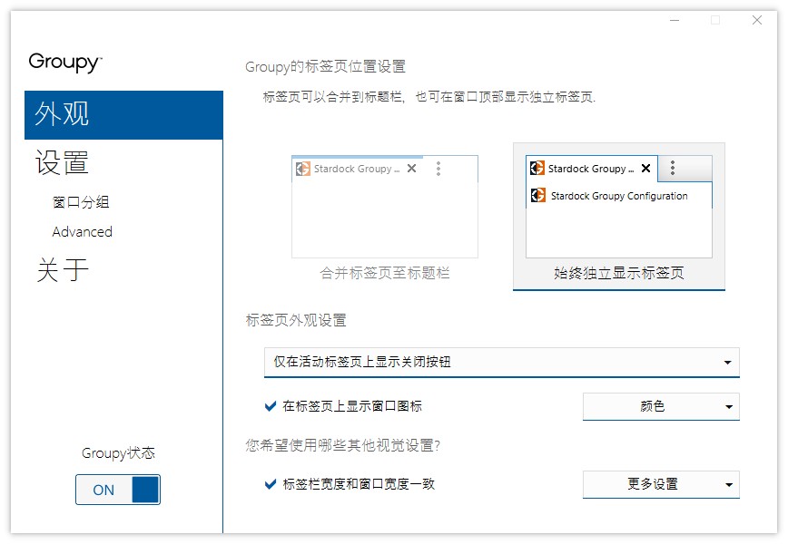Open the Advanced settings entry
This screenshot has height=544, width=788.
(82, 231)
